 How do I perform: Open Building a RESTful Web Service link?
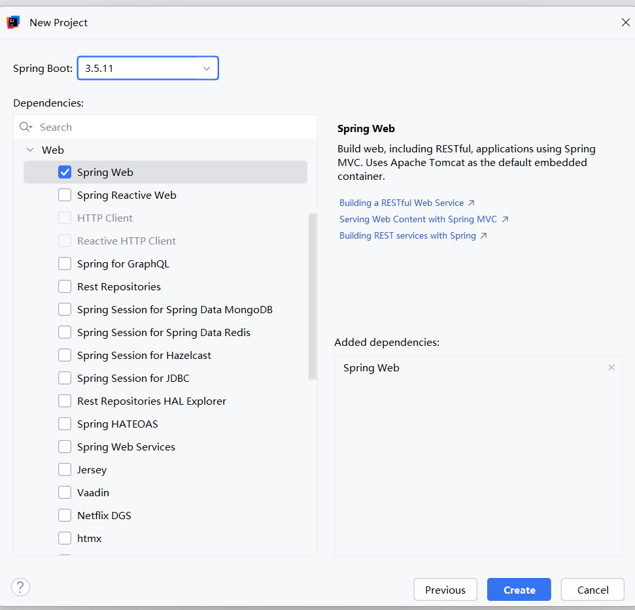point(402,203)
